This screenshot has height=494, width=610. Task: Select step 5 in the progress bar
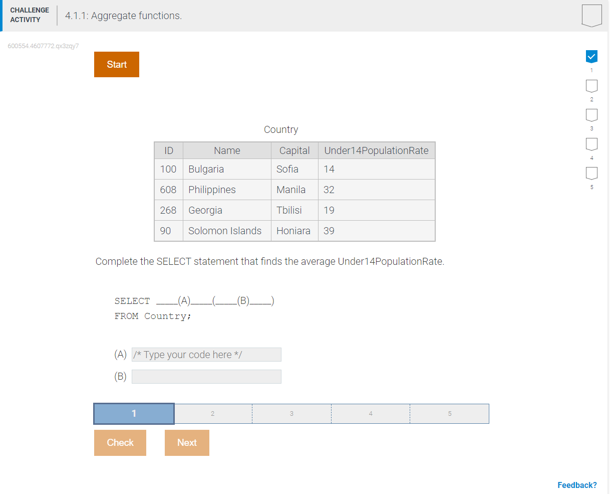[x=449, y=413]
